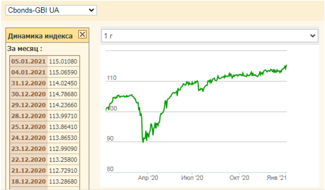Select date 31.12.2020 in table
Image resolution: width=325 pixels, height=190 pixels.
tap(28, 83)
